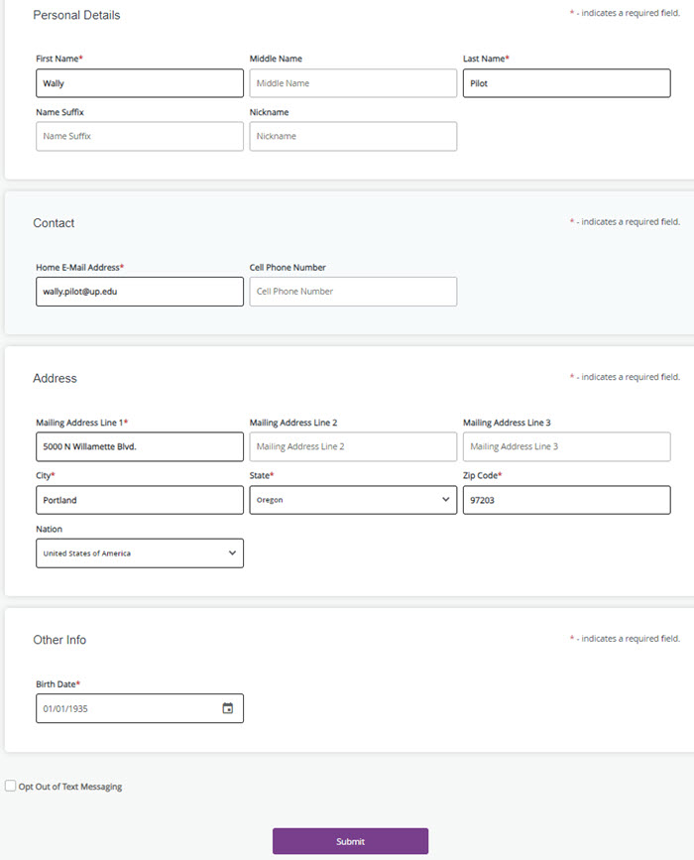The image size is (694, 860).
Task: Click the Personal Details section heading
Action: (76, 16)
